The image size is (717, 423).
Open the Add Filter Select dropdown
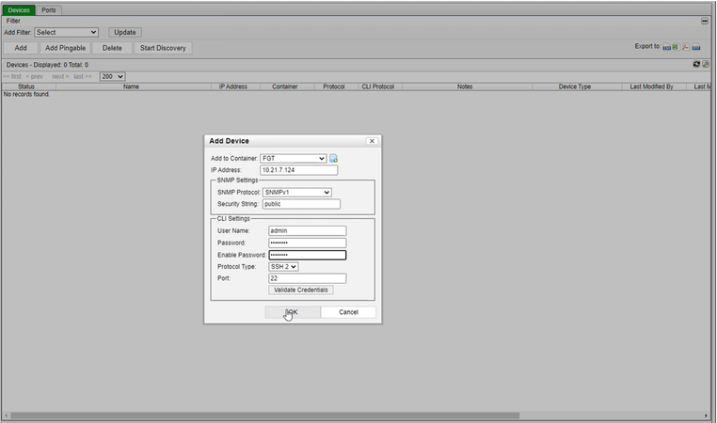(x=66, y=32)
